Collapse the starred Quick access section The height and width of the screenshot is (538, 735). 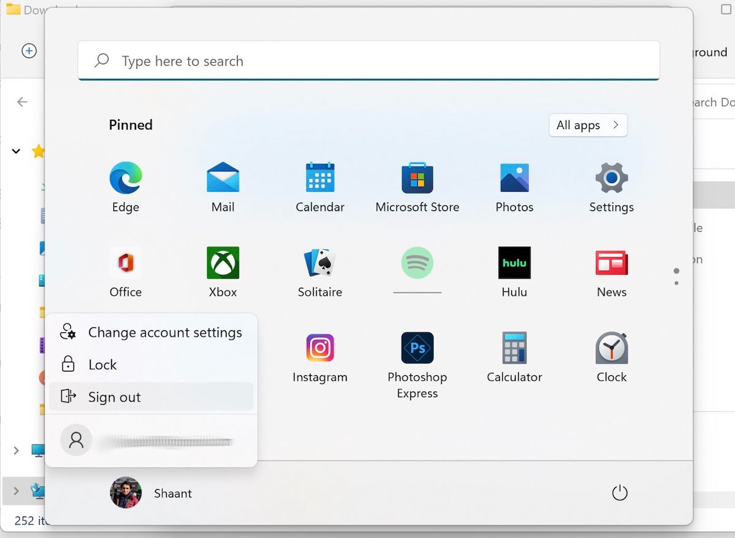click(x=16, y=151)
